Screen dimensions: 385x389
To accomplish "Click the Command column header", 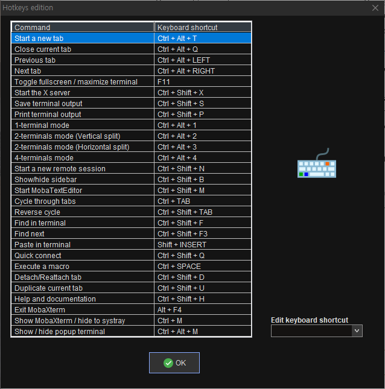I will [83, 27].
